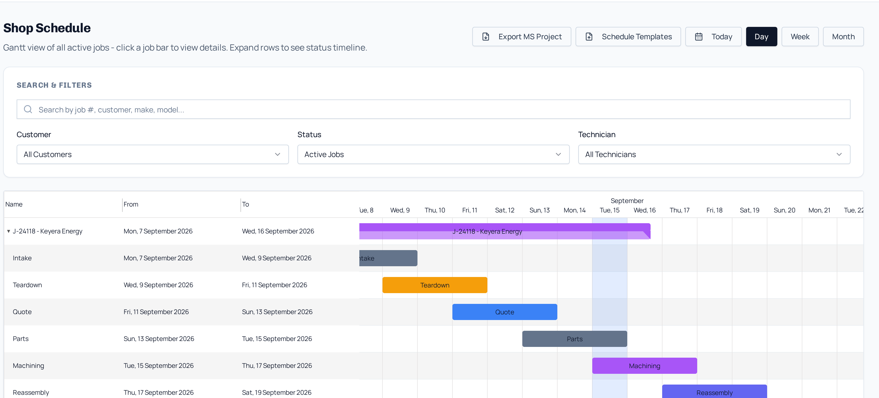This screenshot has height=398, width=879.
Task: Click the Shop Schedule title
Action: pyautogui.click(x=47, y=28)
